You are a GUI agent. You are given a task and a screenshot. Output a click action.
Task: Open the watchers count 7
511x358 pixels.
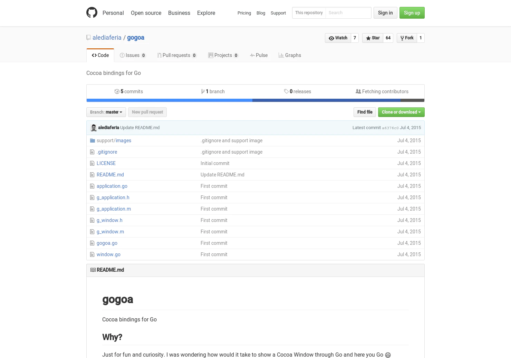coord(355,38)
